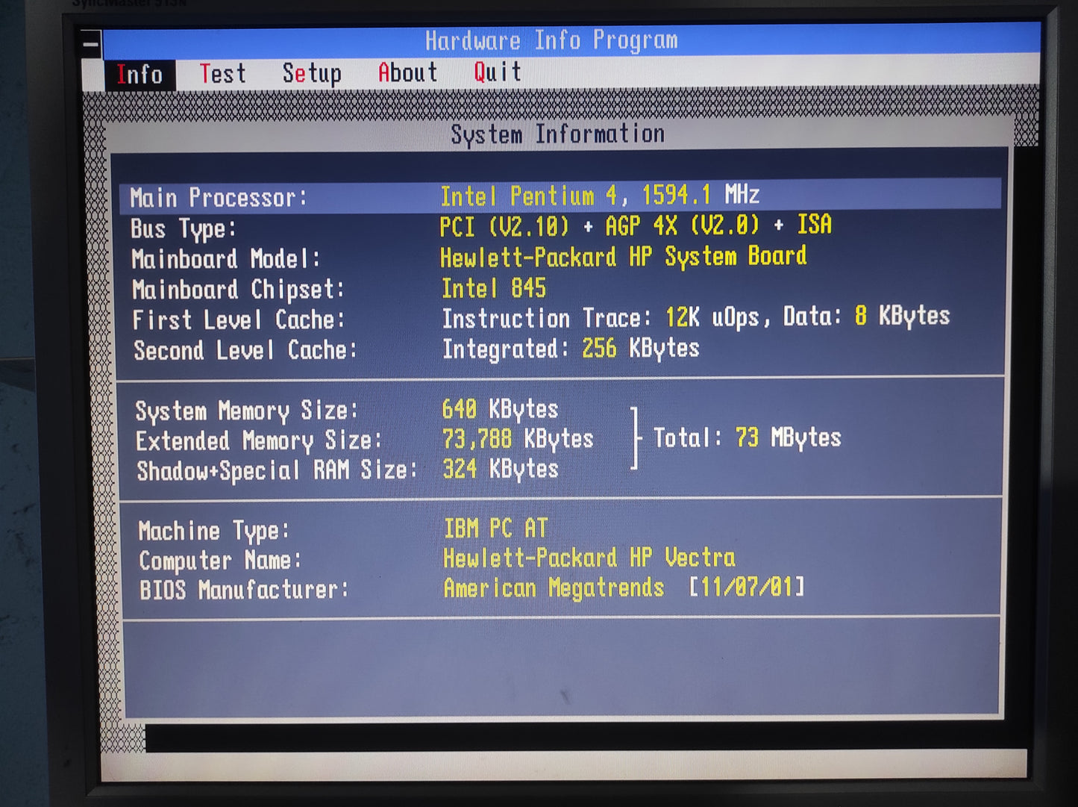Select the Extended Memory Size row
Viewport: 1078px width, 807px height.
(x=364, y=440)
